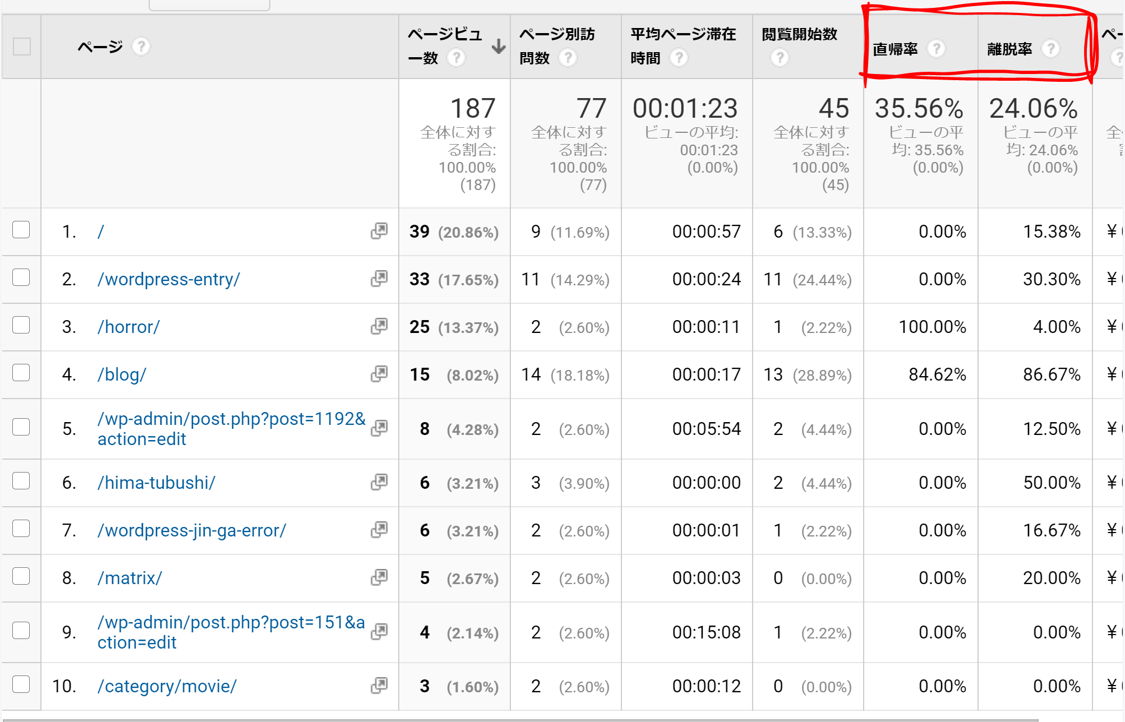Viewport: 1125px width, 722px height.
Task: Open the / page in a new window icon
Action: (379, 231)
